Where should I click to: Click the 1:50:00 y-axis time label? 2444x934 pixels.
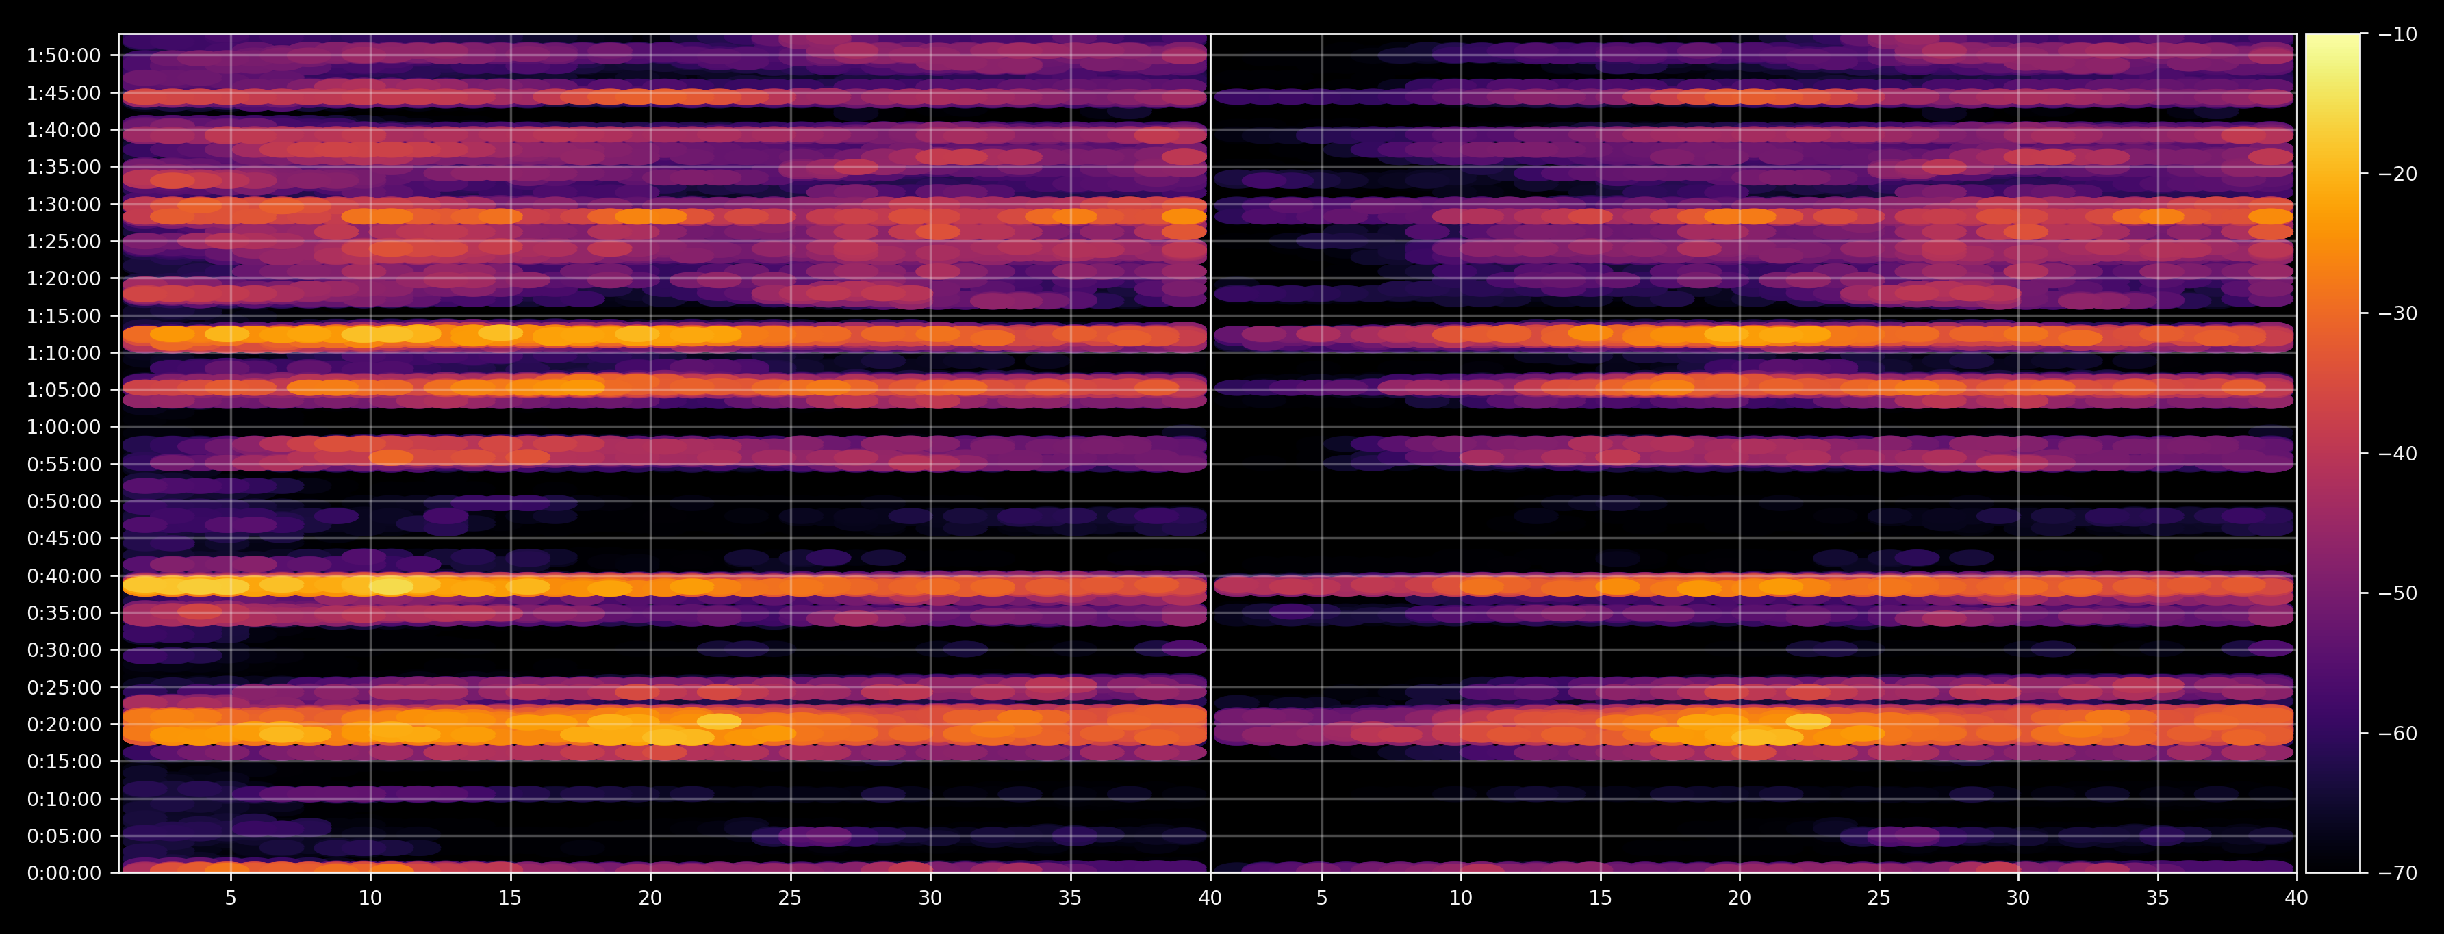click(64, 56)
